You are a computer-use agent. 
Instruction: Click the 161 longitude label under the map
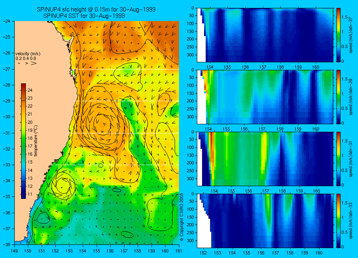coord(179,251)
